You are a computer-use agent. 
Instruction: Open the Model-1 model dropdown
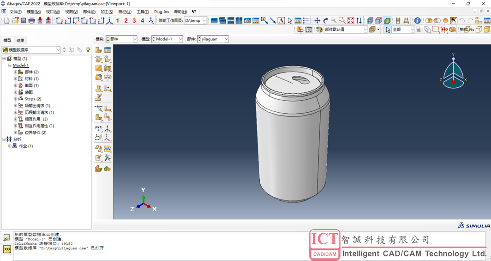pyautogui.click(x=181, y=39)
